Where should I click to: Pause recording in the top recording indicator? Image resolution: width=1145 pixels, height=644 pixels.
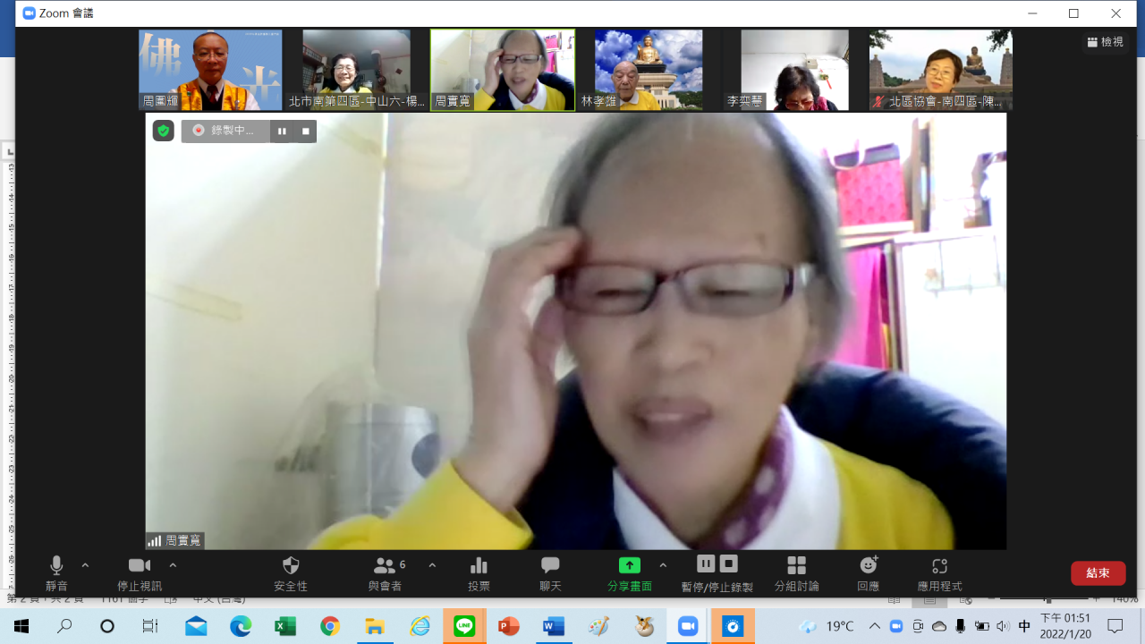pyautogui.click(x=282, y=131)
